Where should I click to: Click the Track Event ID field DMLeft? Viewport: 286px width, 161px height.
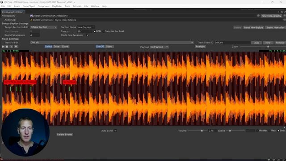(x=232, y=42)
